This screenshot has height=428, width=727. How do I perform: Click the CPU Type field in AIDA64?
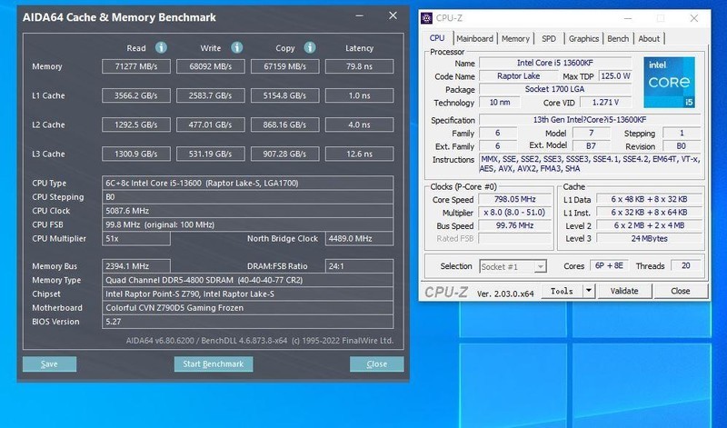247,184
